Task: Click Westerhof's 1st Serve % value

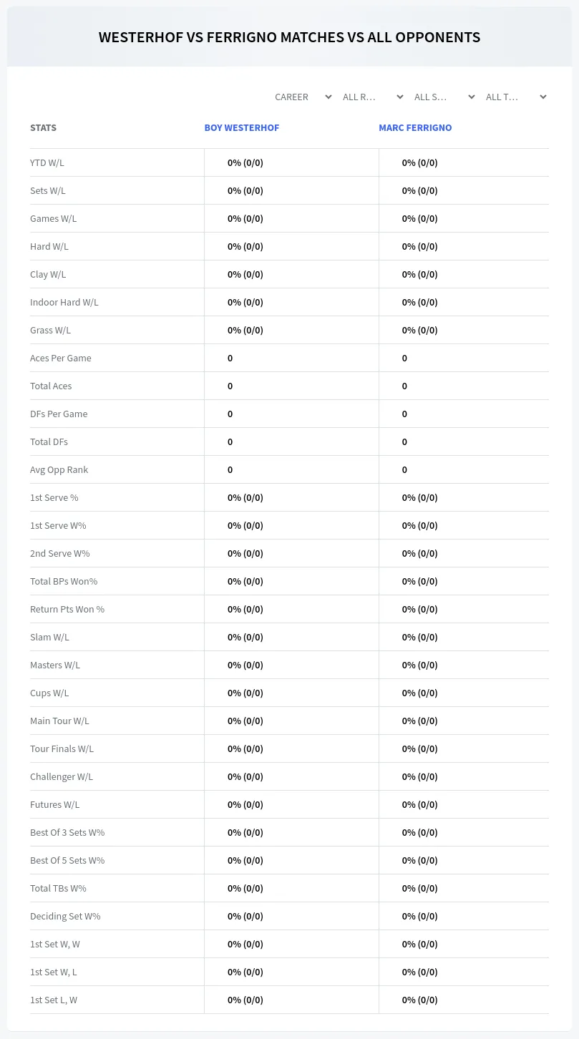Action: point(245,497)
